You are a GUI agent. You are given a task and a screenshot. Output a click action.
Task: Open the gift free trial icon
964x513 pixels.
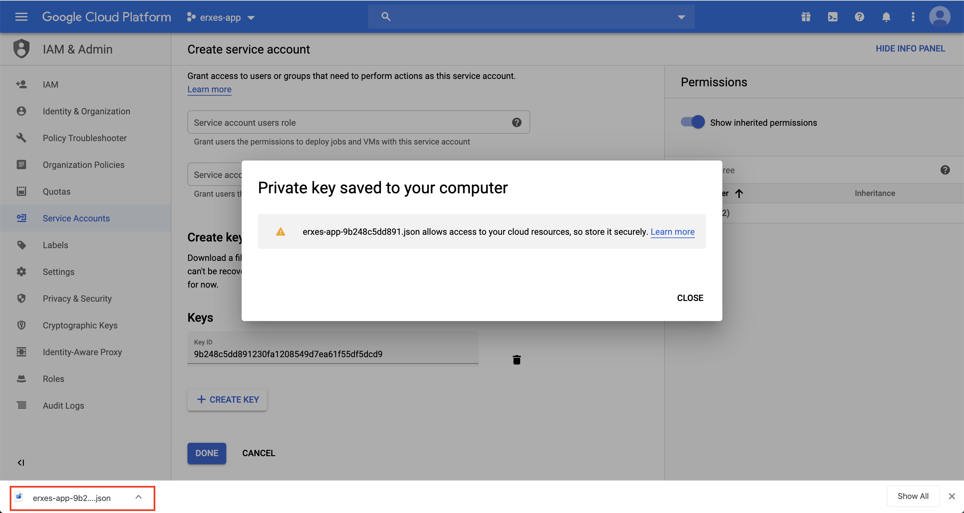[806, 17]
